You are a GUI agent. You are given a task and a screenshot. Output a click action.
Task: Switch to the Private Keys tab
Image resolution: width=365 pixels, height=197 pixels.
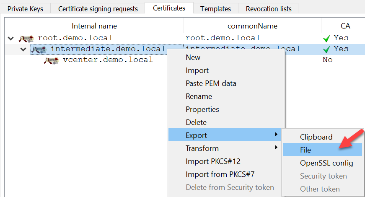coord(25,8)
